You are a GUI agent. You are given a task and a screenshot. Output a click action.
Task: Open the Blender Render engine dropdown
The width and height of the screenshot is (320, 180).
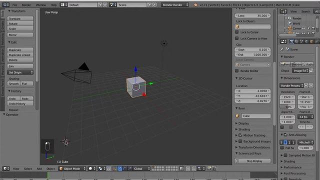click(x=174, y=4)
